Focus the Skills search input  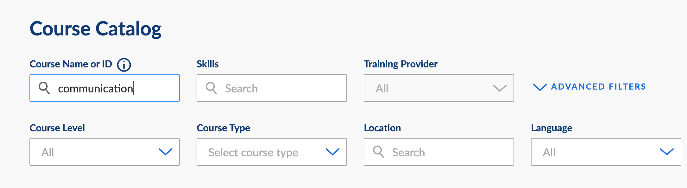click(272, 88)
